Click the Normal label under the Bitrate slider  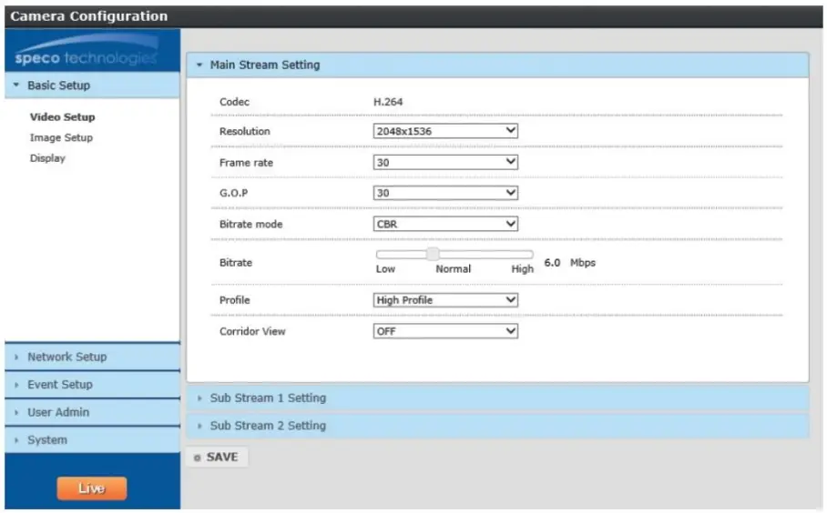453,269
